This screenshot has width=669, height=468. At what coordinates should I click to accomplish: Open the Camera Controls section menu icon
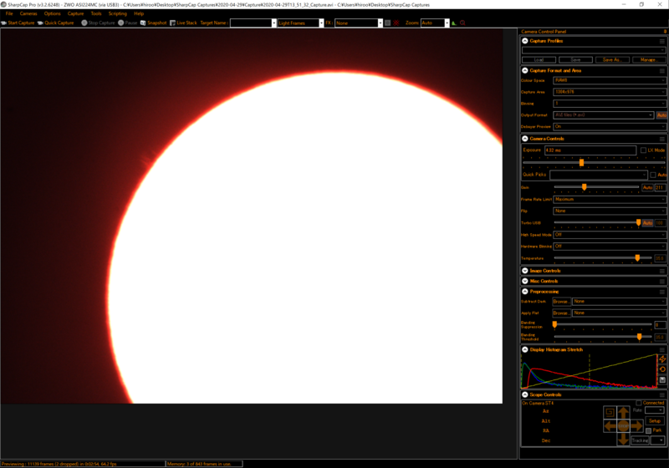click(662, 139)
